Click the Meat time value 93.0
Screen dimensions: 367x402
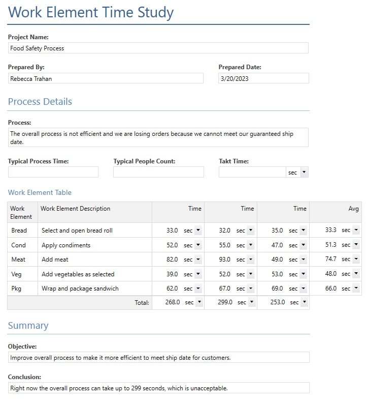[223, 260]
